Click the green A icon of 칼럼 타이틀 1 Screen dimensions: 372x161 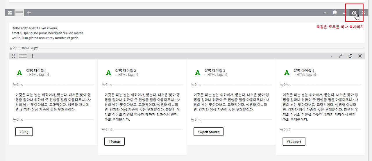click(19, 73)
